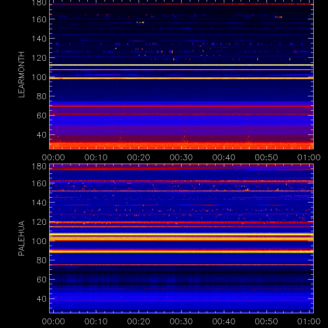The height and width of the screenshot is (328, 328).
Task: Pick the 80 label on Palehua axis
Action: [x=41, y=260]
